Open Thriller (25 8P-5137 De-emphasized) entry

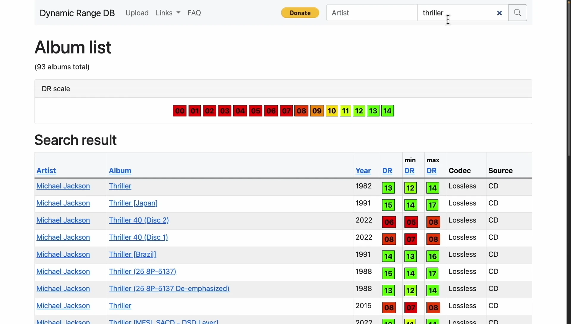point(169,289)
